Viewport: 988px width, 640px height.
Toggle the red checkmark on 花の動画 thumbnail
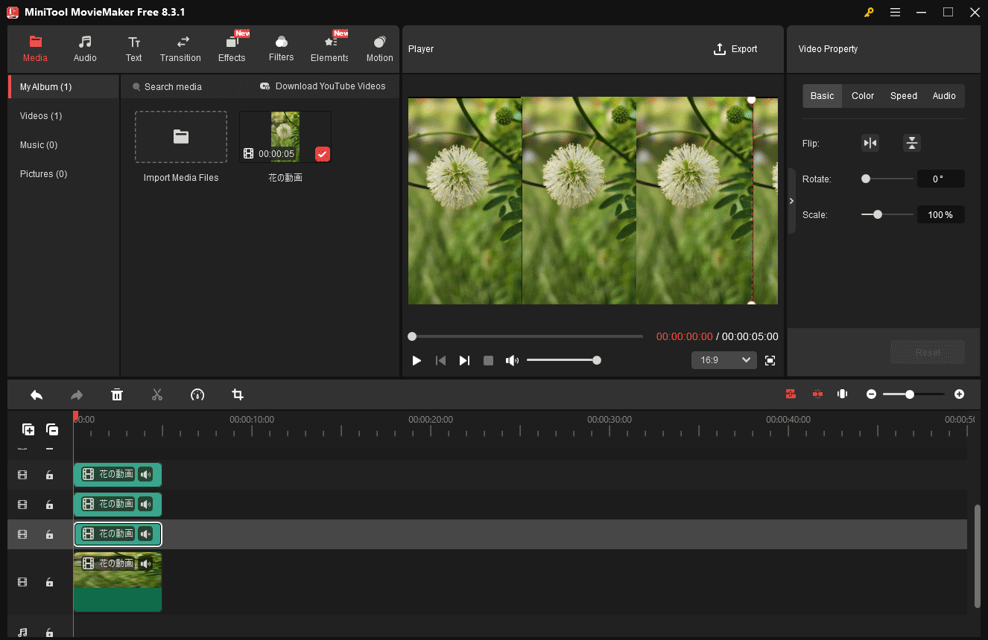point(322,154)
